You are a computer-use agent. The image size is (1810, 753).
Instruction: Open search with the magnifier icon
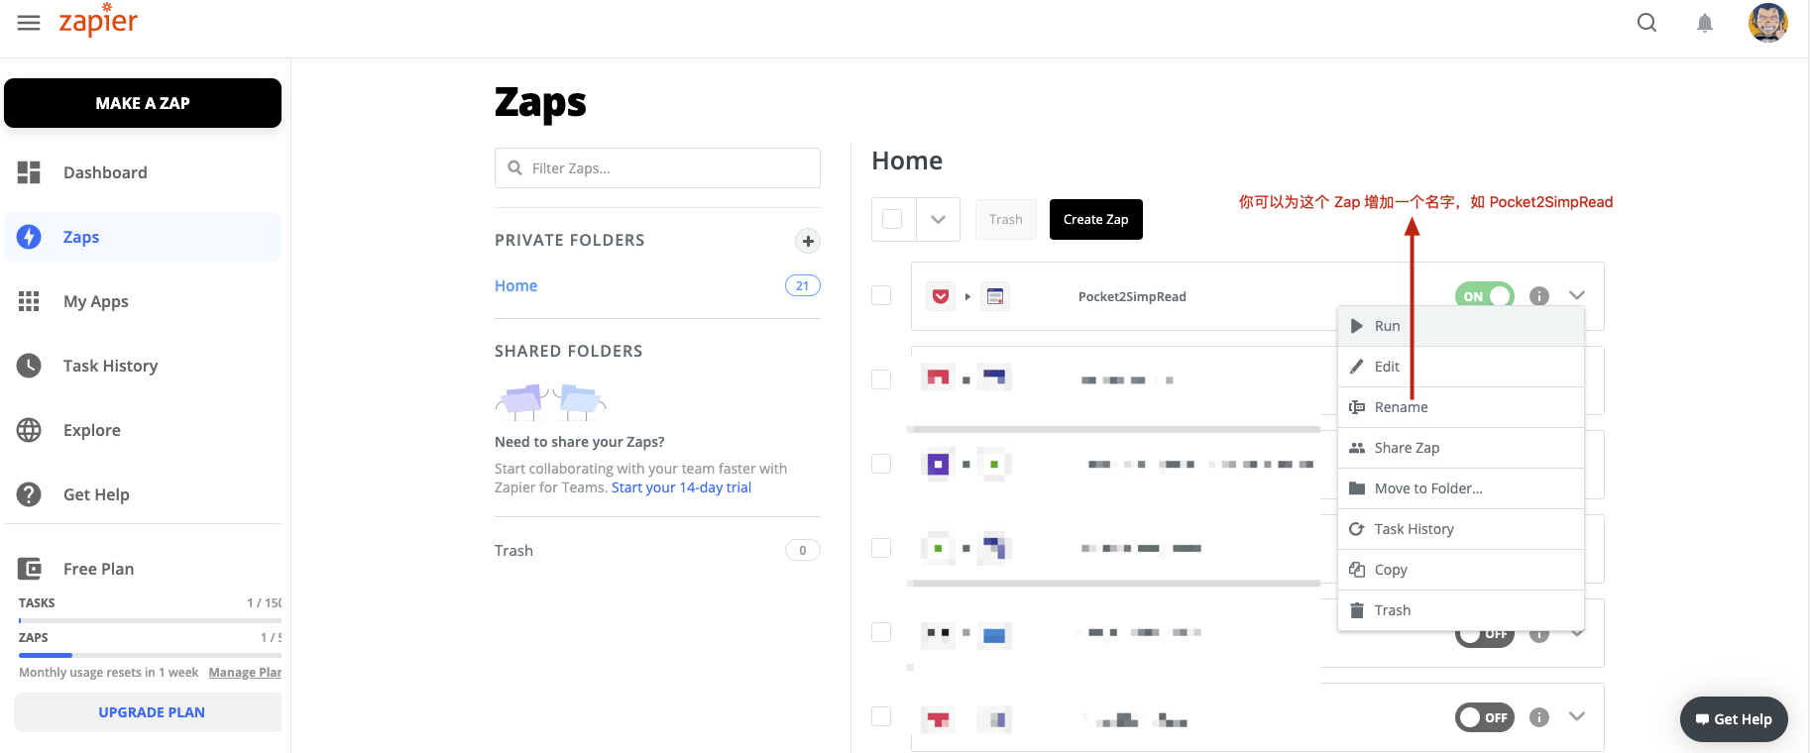[x=1646, y=23]
